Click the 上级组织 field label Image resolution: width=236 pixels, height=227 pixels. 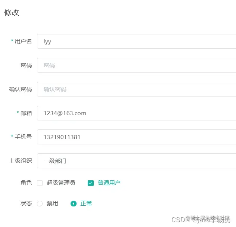(x=21, y=161)
